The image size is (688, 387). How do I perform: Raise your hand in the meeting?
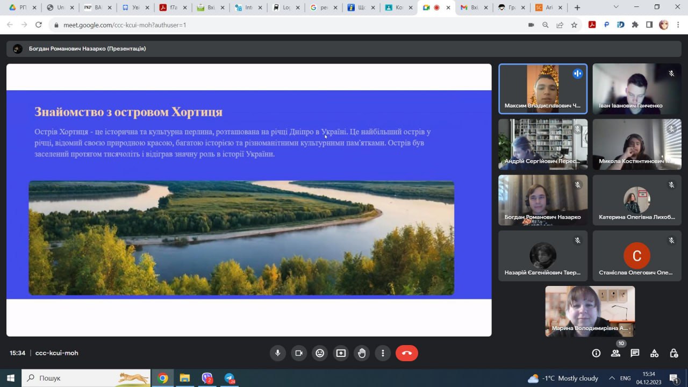[362, 353]
